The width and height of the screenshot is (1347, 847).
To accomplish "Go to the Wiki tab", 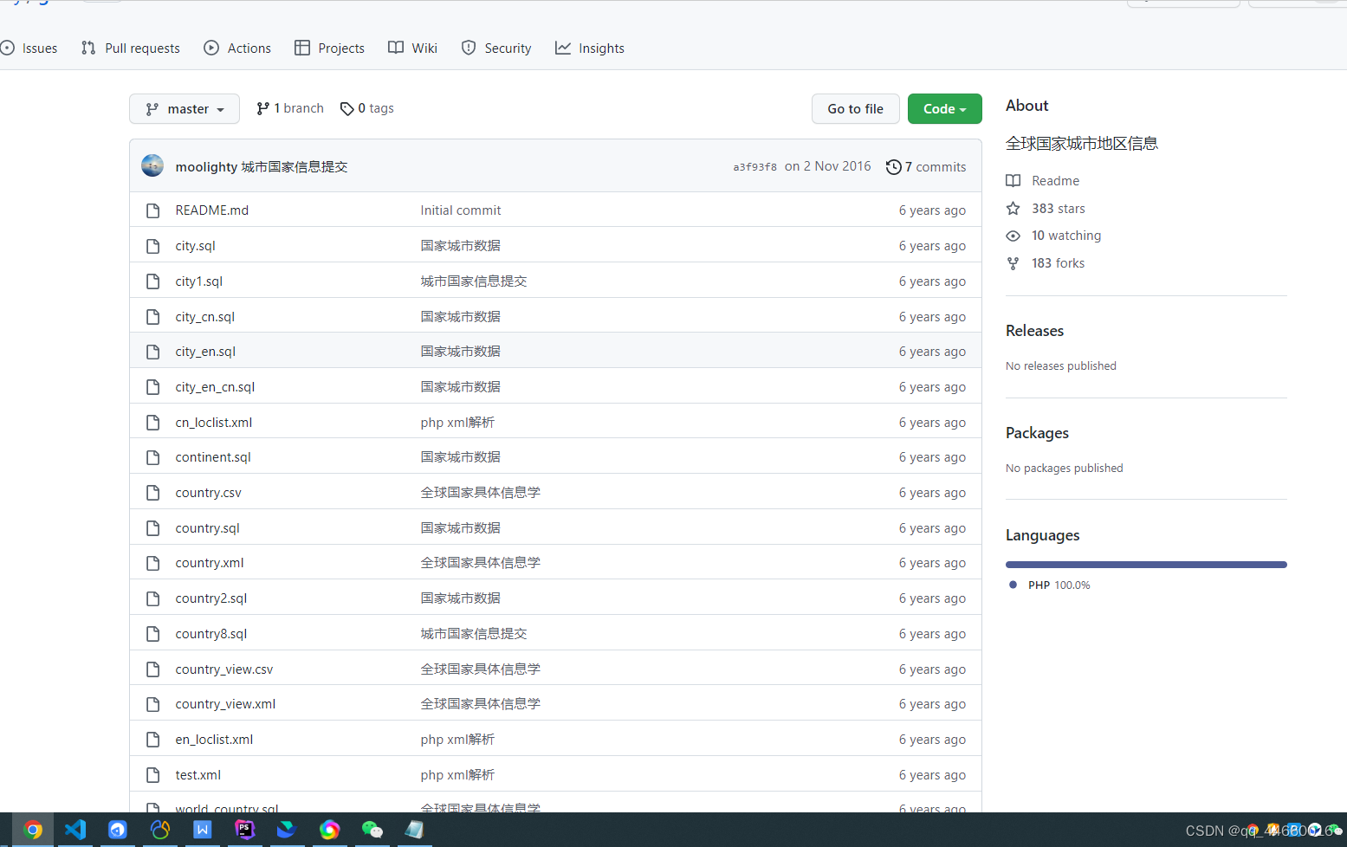I will [412, 48].
